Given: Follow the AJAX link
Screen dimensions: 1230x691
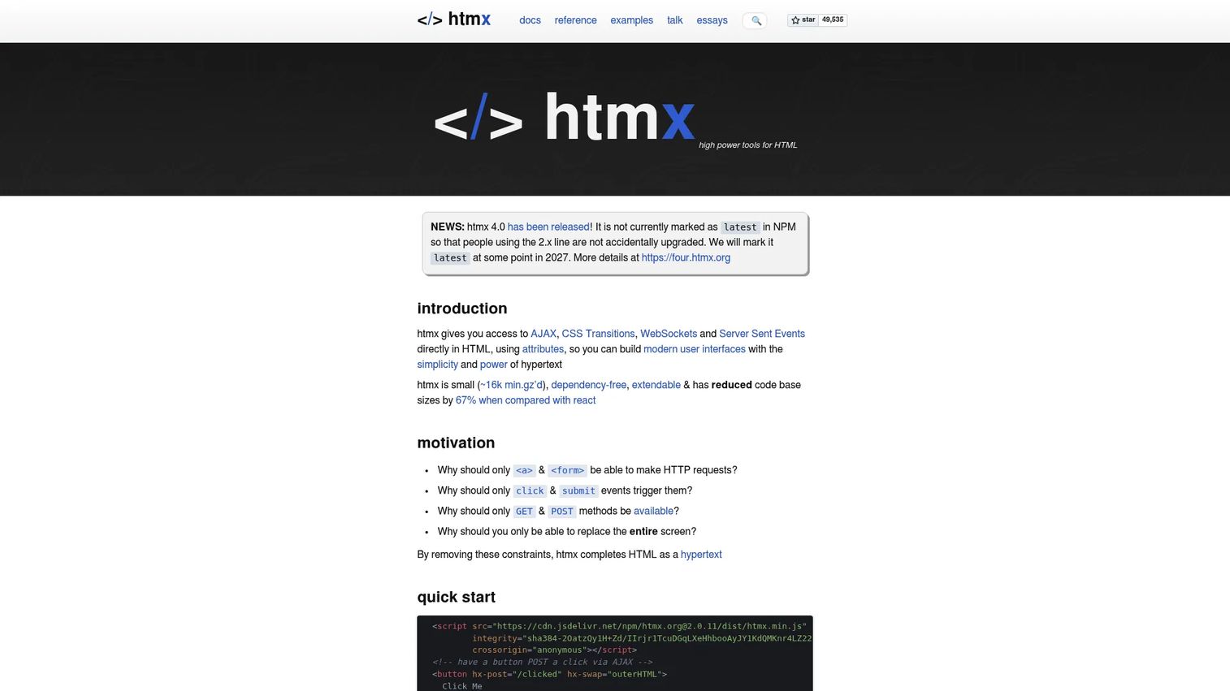Looking at the screenshot, I should coord(544,334).
